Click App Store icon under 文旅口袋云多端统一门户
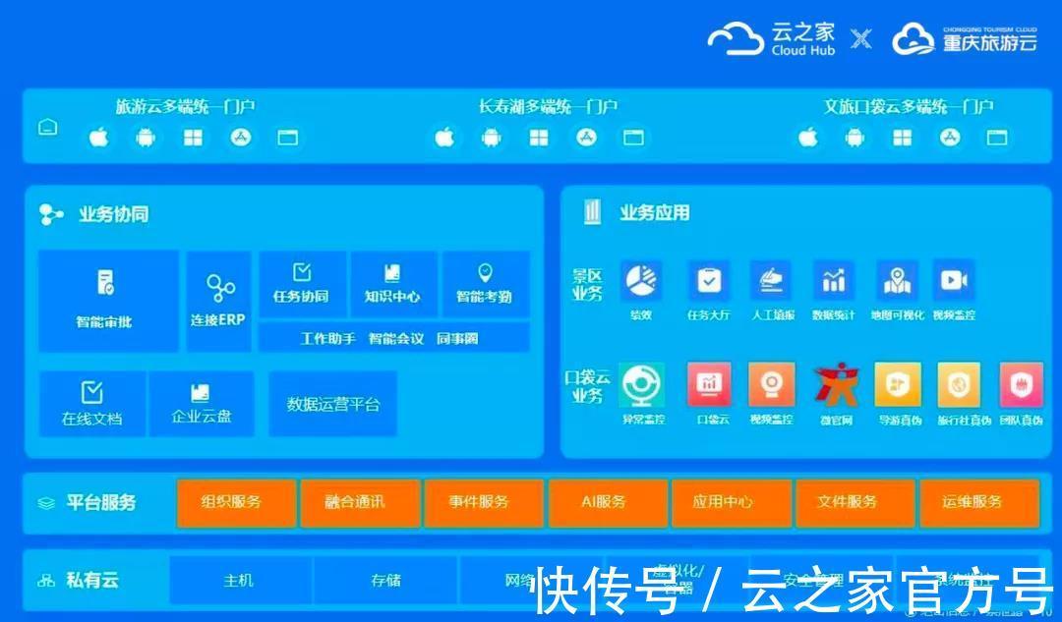1062x622 pixels. [x=950, y=138]
